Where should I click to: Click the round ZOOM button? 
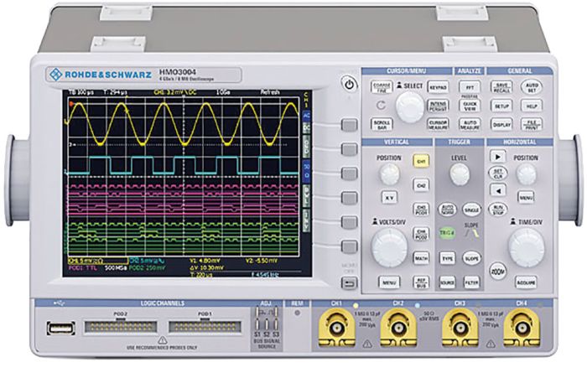tap(497, 271)
